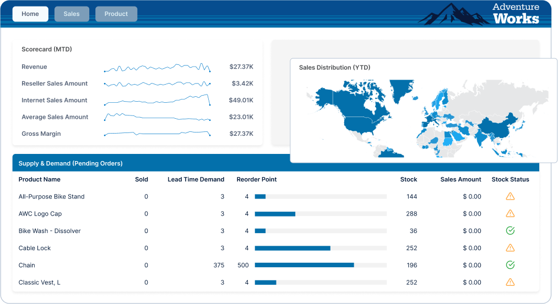Click the Cable Lock reorder point bar
The image size is (558, 304).
pyautogui.click(x=320, y=248)
